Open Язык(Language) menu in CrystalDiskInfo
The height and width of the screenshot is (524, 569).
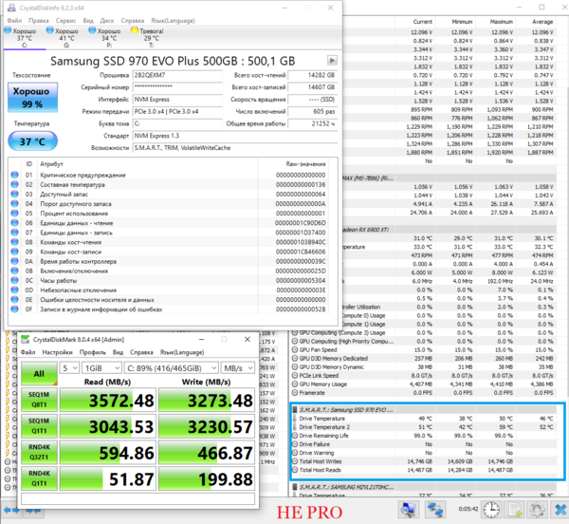point(174,21)
